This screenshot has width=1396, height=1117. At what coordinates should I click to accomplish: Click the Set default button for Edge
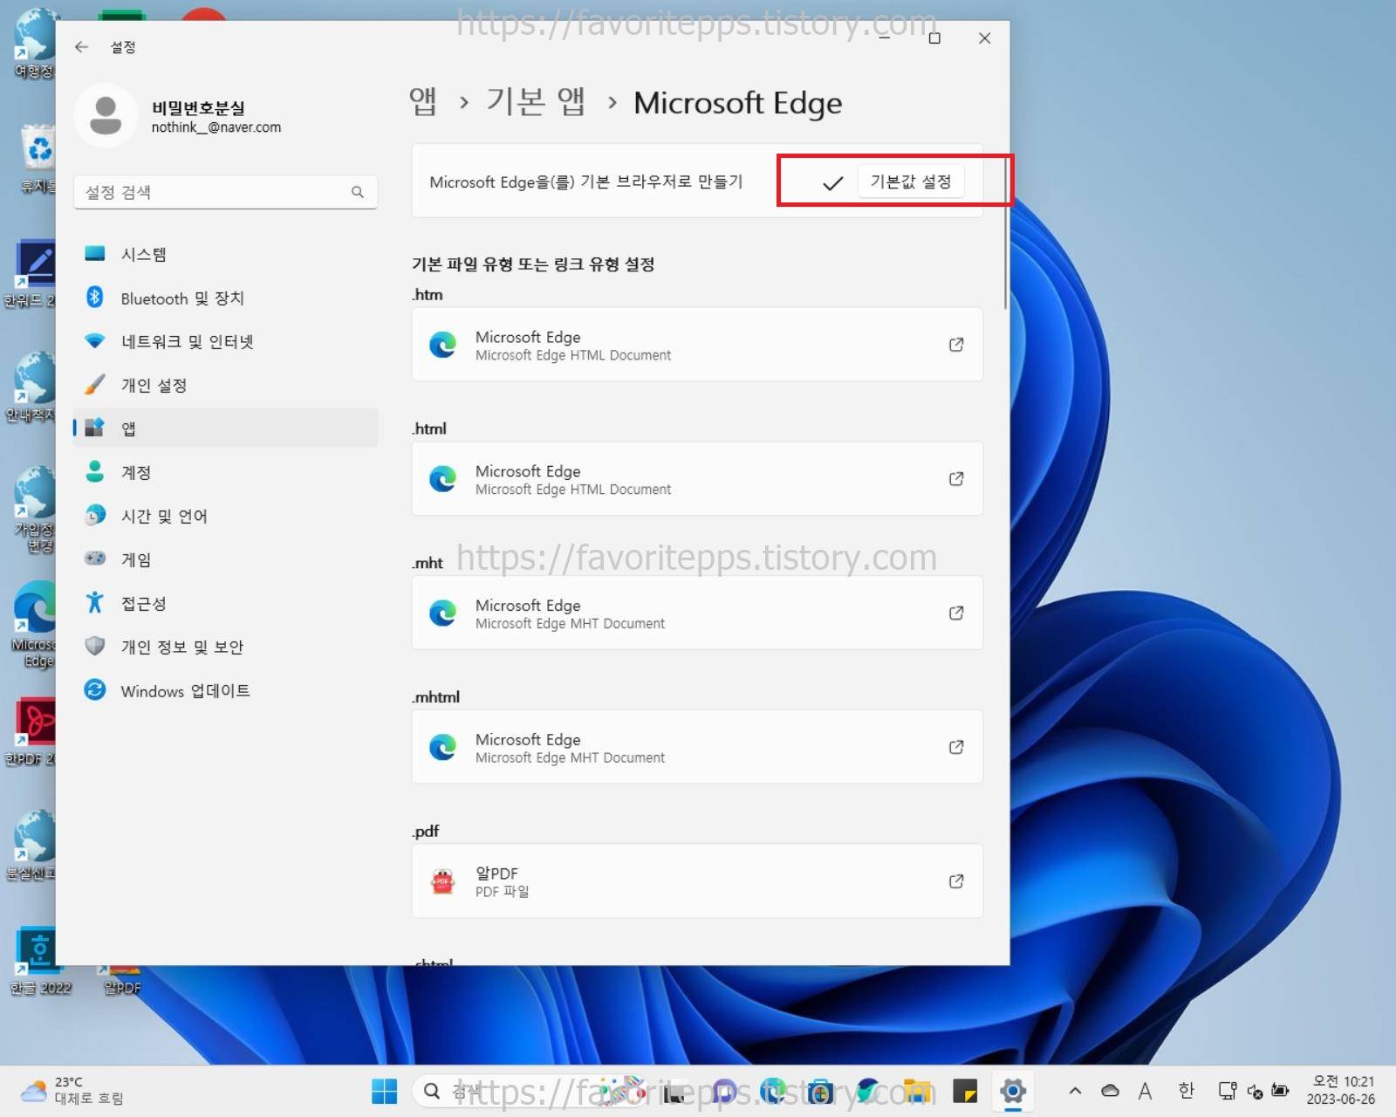tap(910, 182)
